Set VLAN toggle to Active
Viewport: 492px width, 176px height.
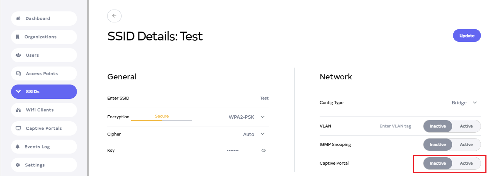coord(466,126)
